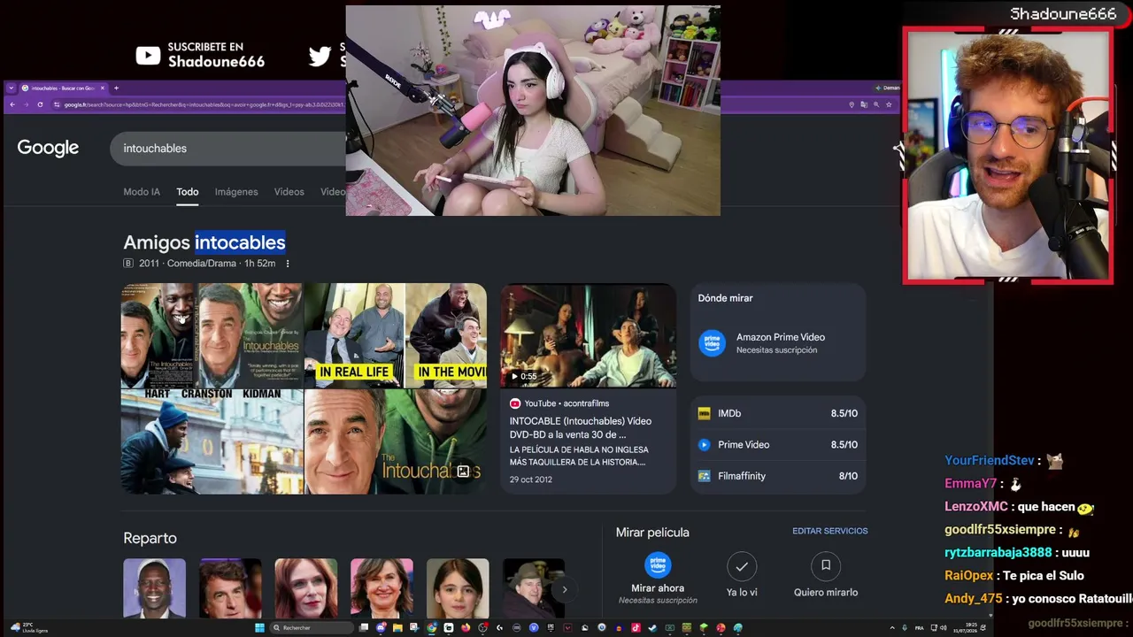Open the IN THE MOVIE image
The width and height of the screenshot is (1133, 637).
[x=446, y=335]
